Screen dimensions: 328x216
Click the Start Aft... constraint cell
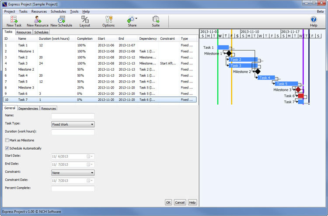[x=168, y=63]
